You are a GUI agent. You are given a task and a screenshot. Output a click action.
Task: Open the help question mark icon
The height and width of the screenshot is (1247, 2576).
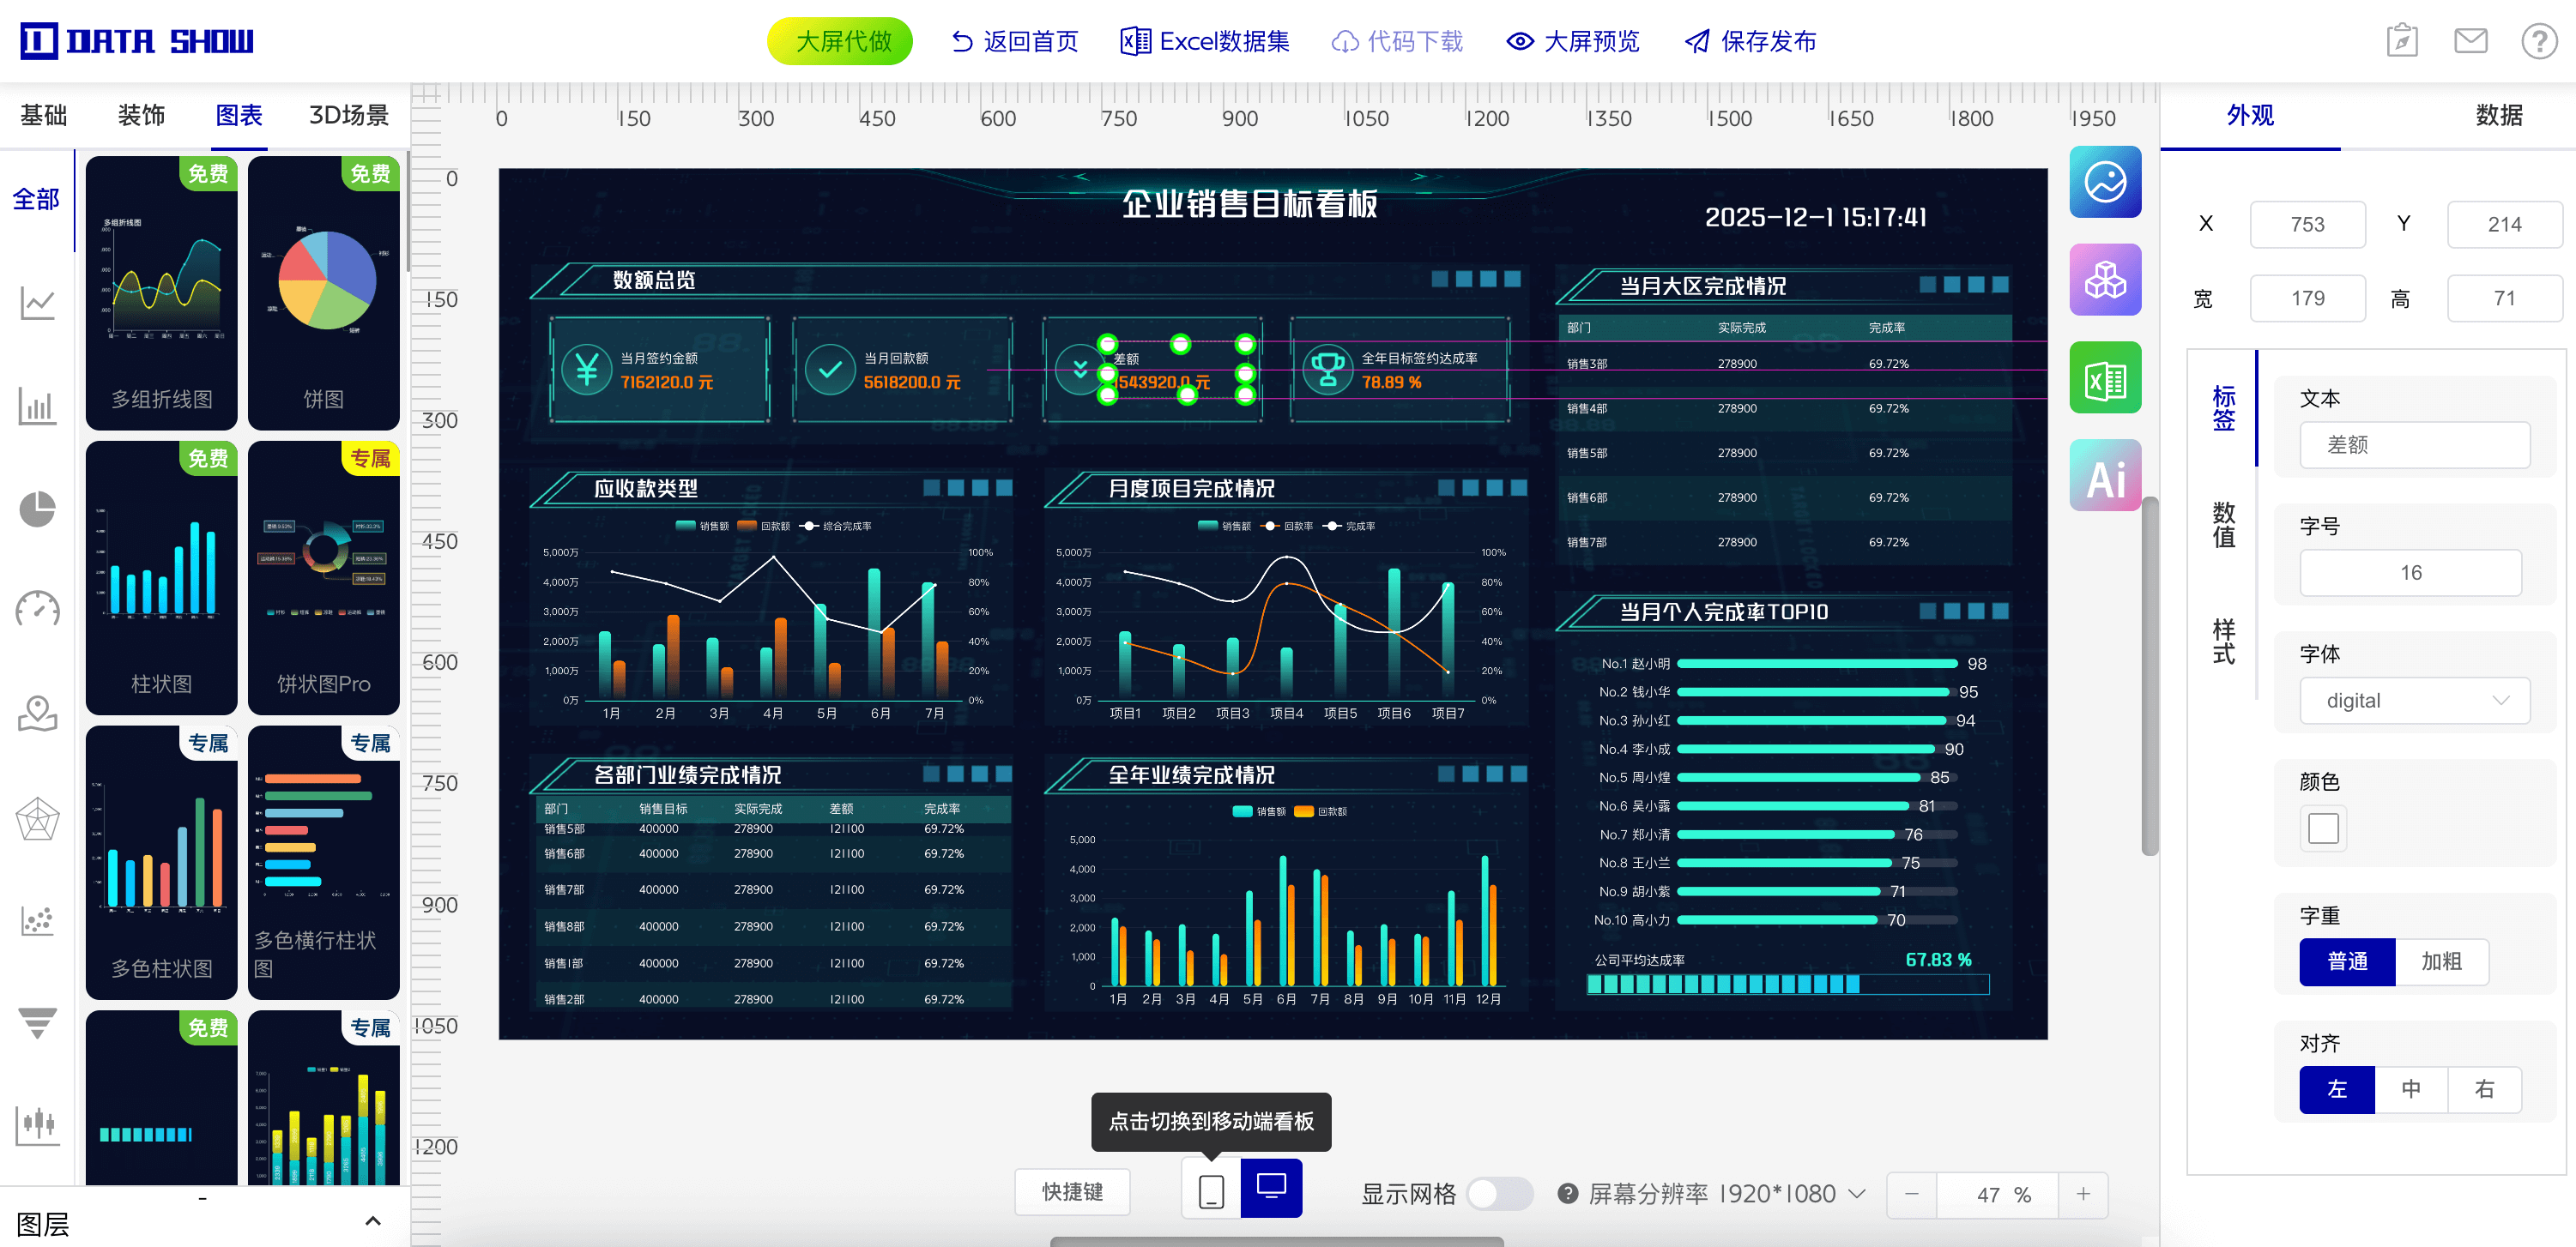point(2538,41)
